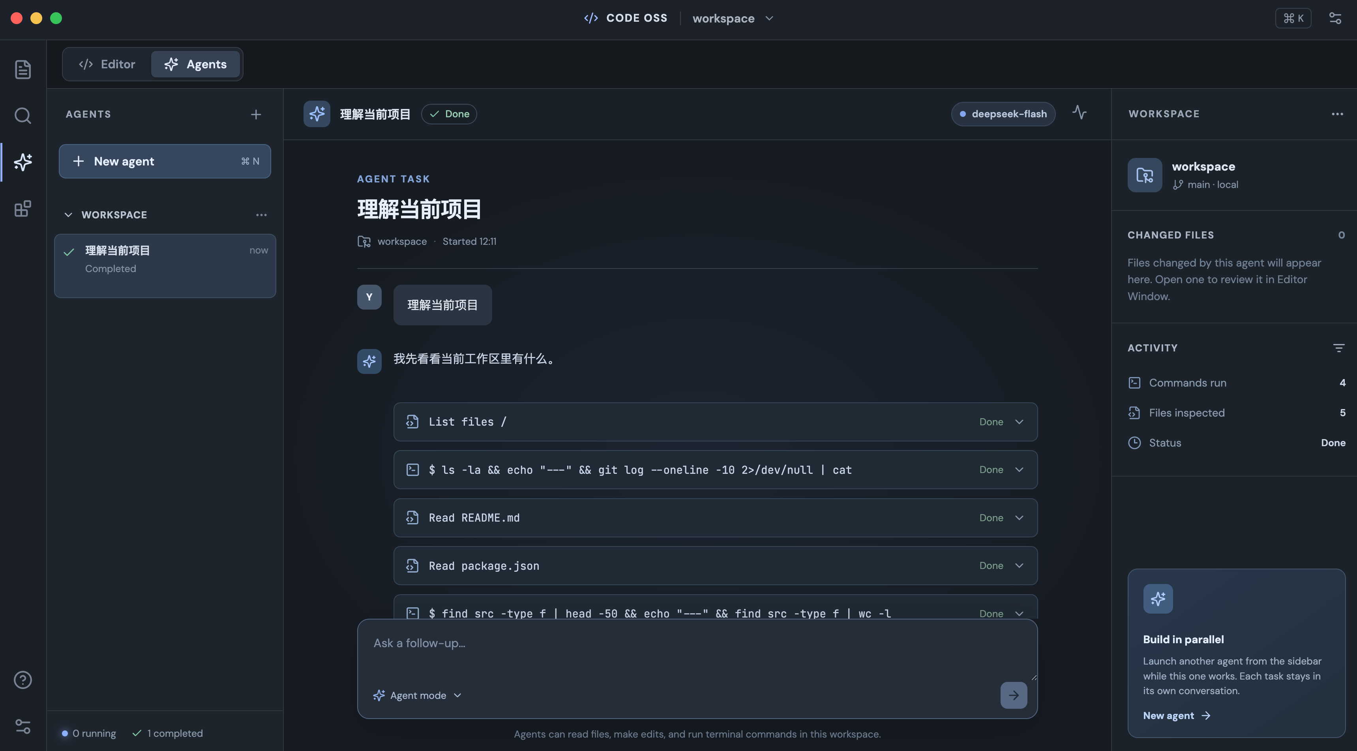The image size is (1357, 751).
Task: Focus the Ask a follow-up input field
Action: tap(697, 650)
